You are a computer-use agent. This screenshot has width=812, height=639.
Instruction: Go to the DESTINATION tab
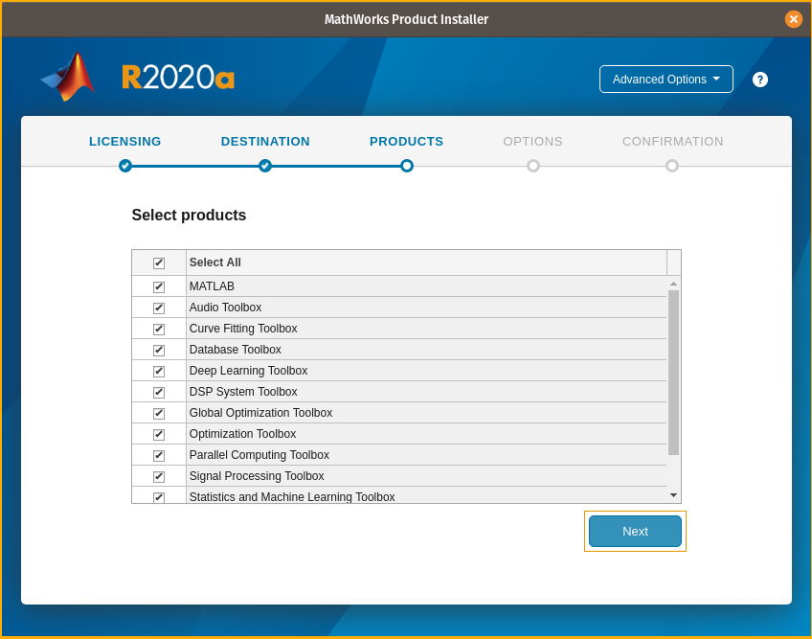[265, 141]
